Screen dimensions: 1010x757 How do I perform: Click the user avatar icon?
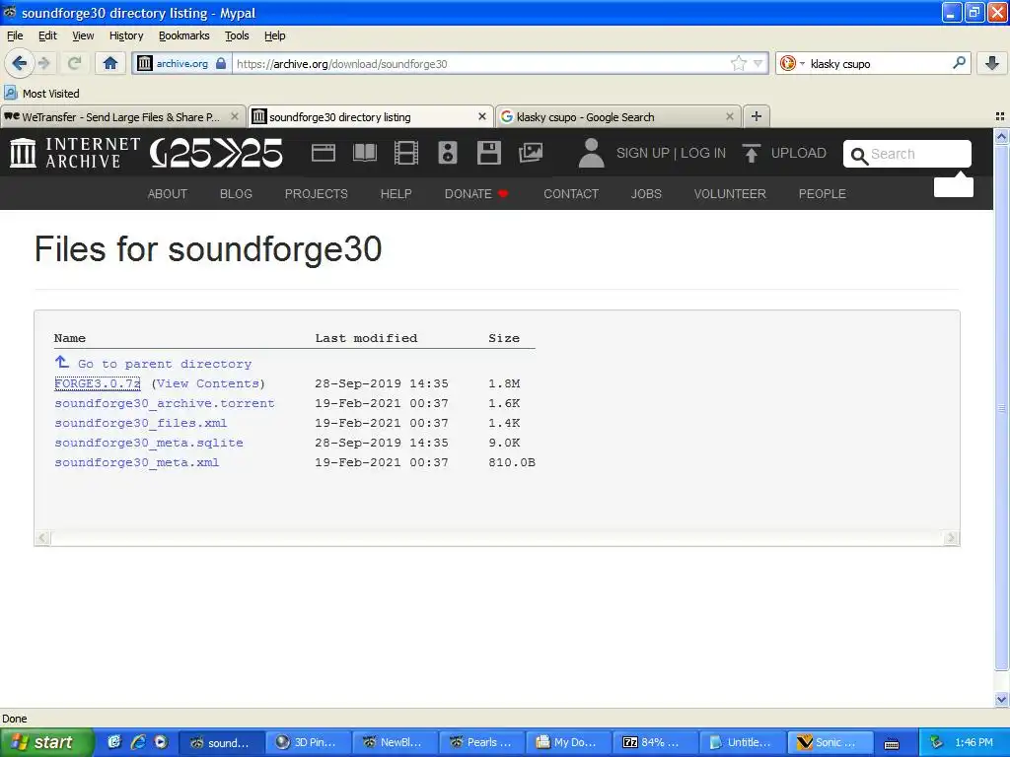591,153
